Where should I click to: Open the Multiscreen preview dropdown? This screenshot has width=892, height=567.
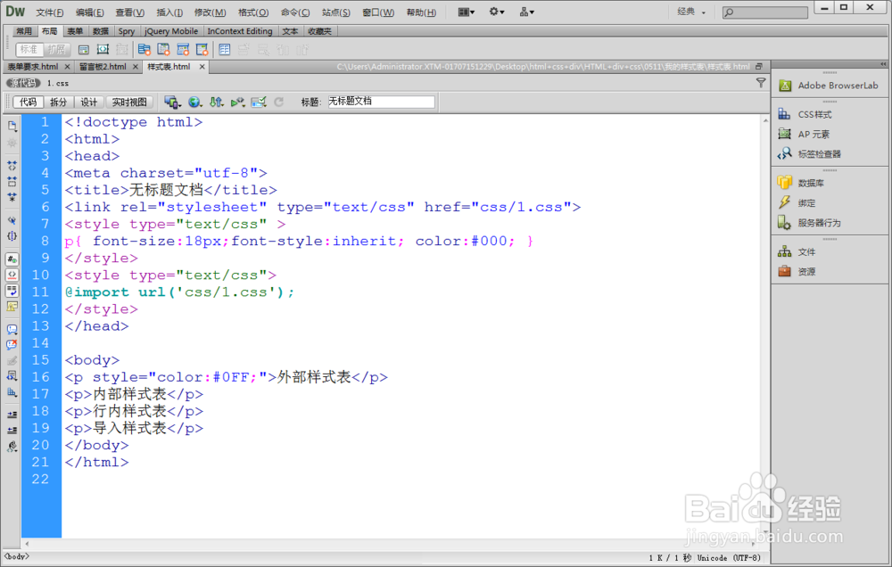pos(172,103)
